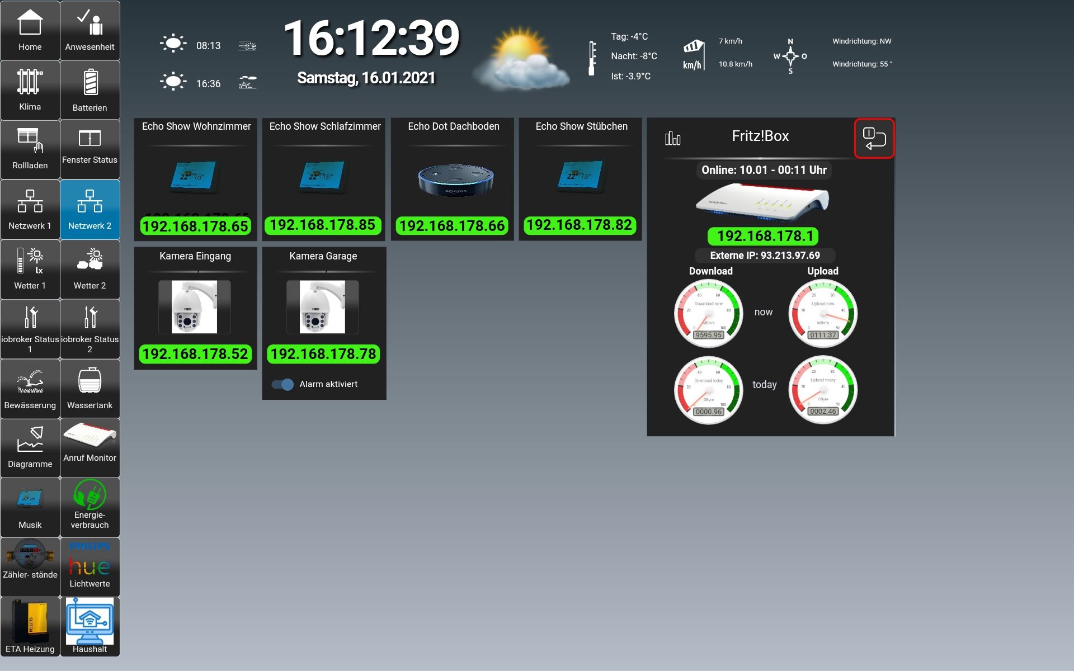Viewport: 1074px width, 671px height.
Task: Toggle the Alarm aktiviert switch
Action: 282,384
